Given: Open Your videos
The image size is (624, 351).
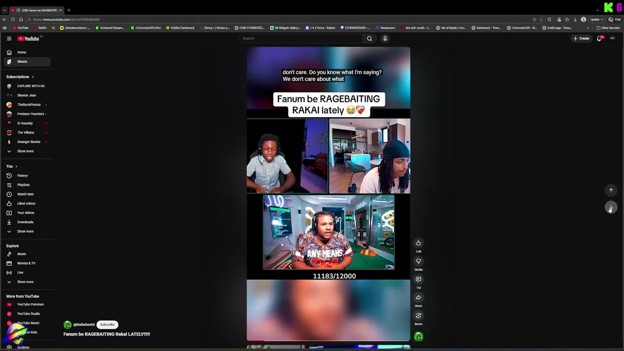Looking at the screenshot, I should point(26,213).
